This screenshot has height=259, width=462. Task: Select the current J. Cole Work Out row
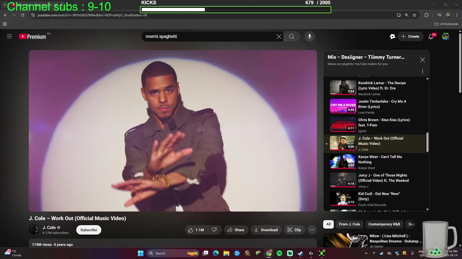[x=375, y=144]
